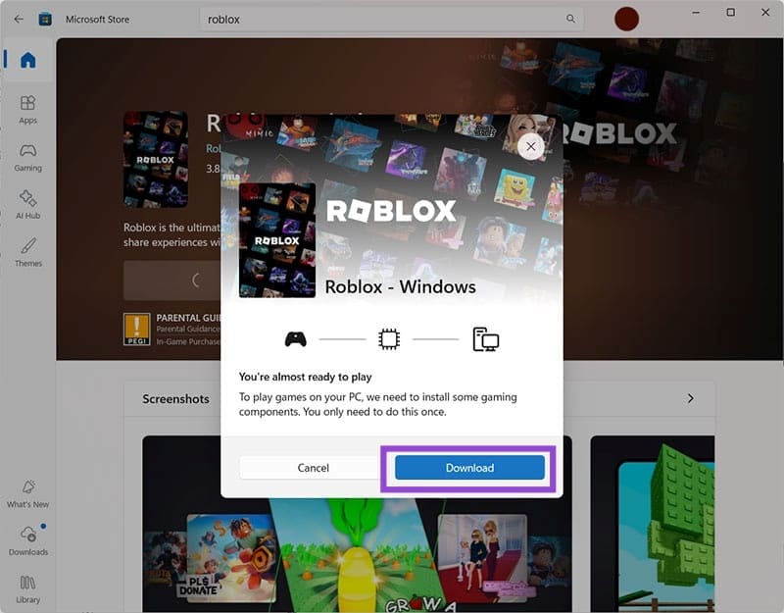Browse Themes in the sidebar
The height and width of the screenshot is (613, 784).
tap(27, 250)
